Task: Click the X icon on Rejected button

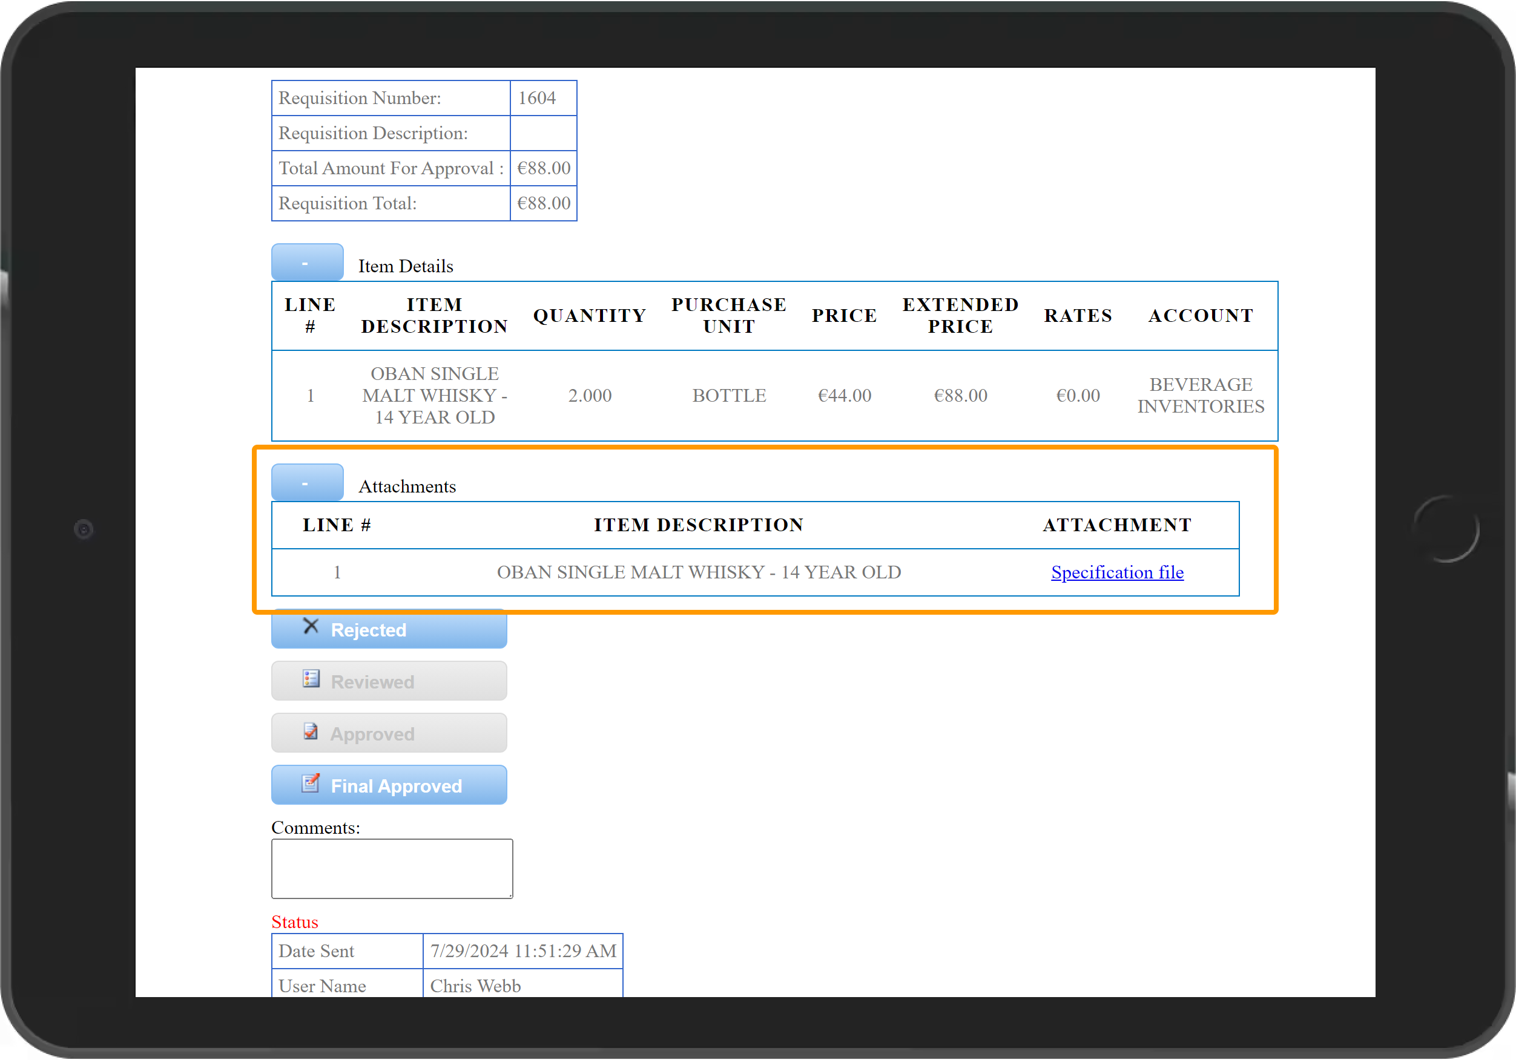Action: click(x=311, y=626)
